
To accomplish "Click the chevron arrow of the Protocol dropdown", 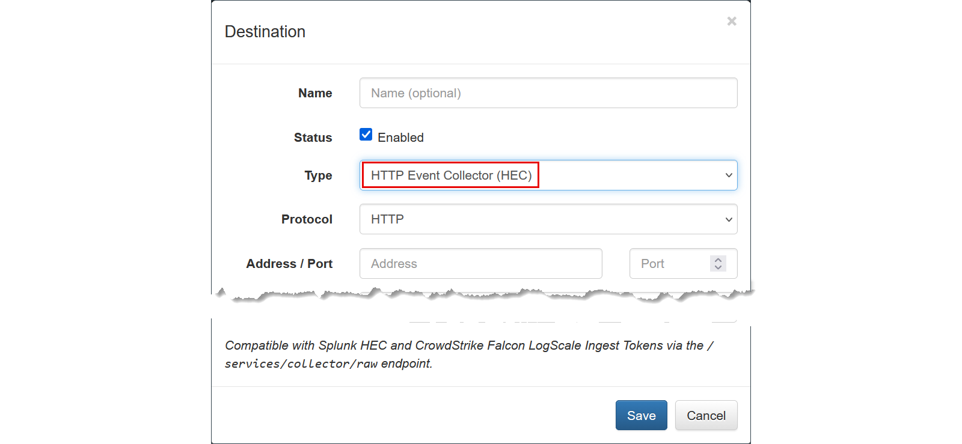I will pos(728,219).
